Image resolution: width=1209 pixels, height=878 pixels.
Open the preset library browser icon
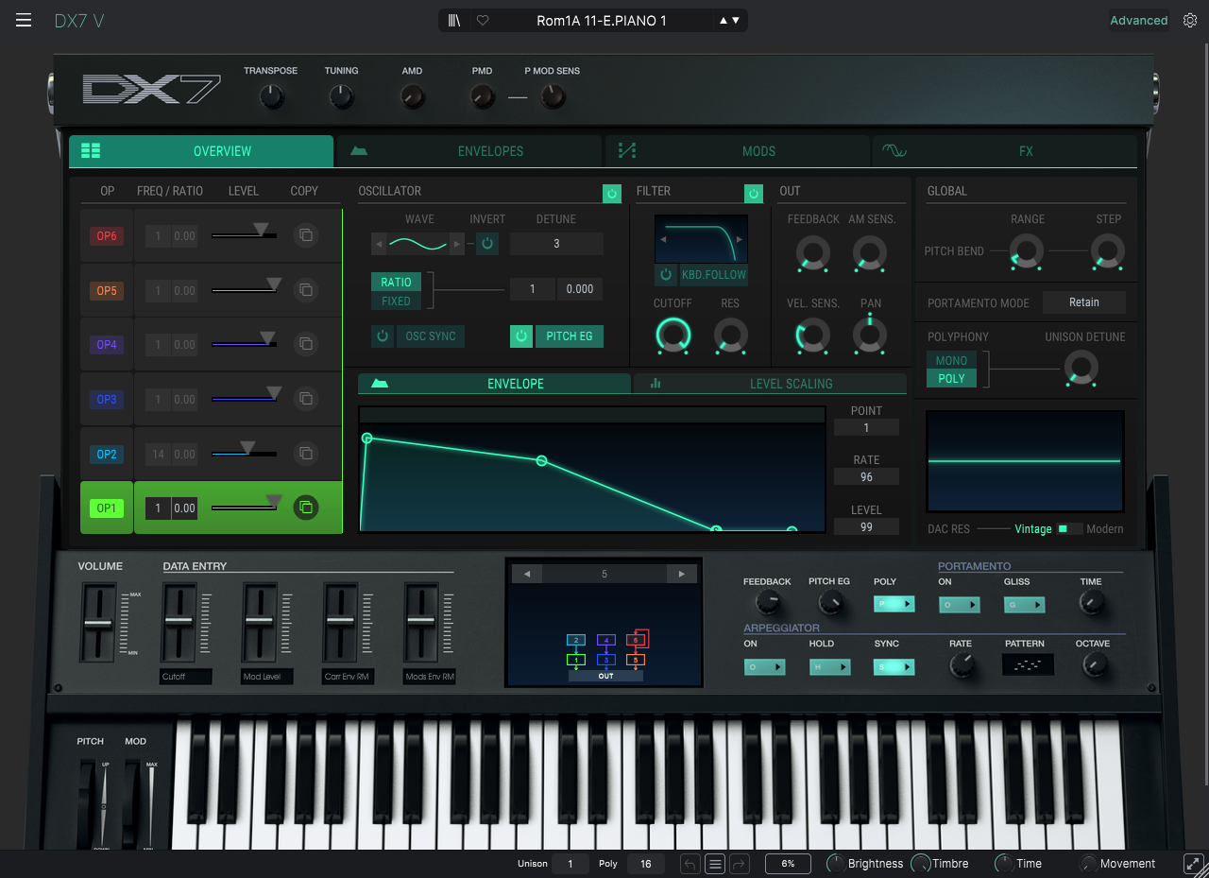tap(454, 20)
